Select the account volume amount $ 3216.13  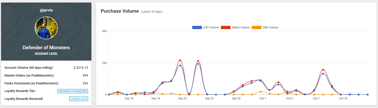click(x=81, y=68)
